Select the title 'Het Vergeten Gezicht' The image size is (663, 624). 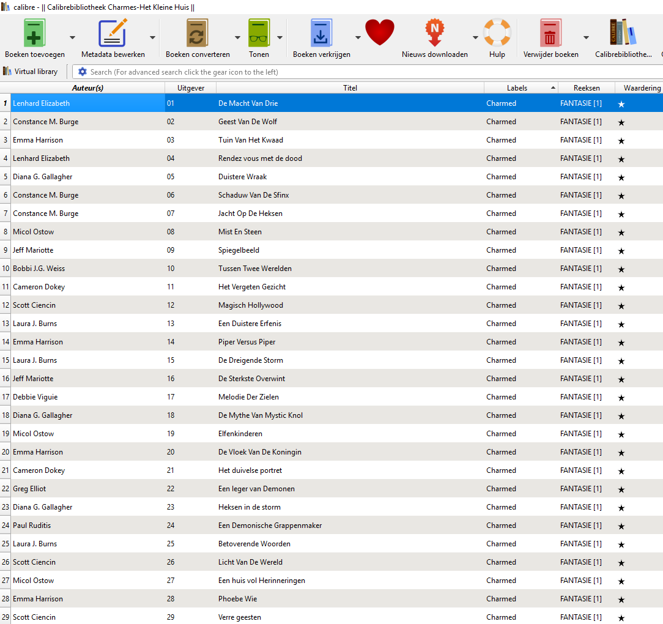point(252,287)
